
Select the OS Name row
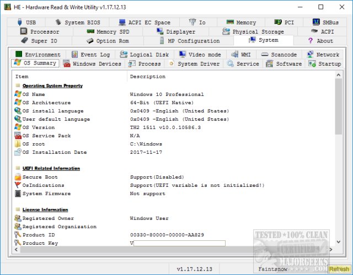[x=173, y=94]
